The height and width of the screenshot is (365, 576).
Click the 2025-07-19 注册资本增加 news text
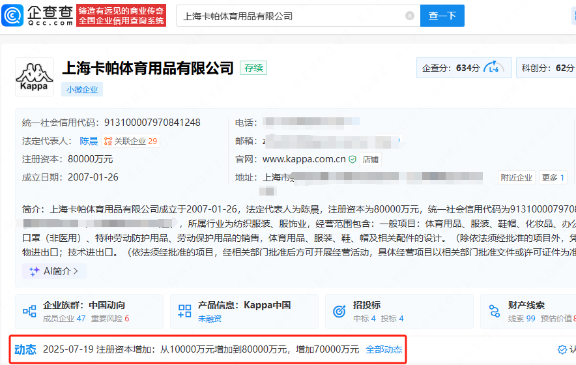[x=201, y=349]
